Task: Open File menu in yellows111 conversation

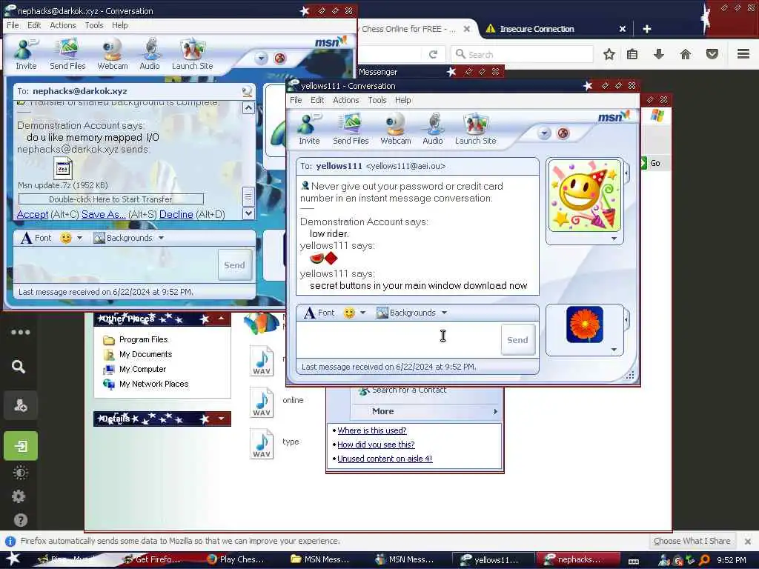Action: 295,100
